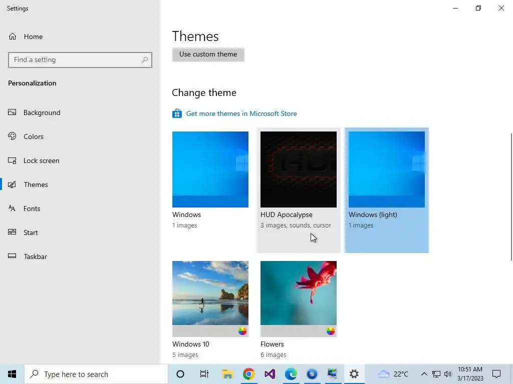Open the Background settings
Viewport: 513px width, 384px height.
point(80,112)
